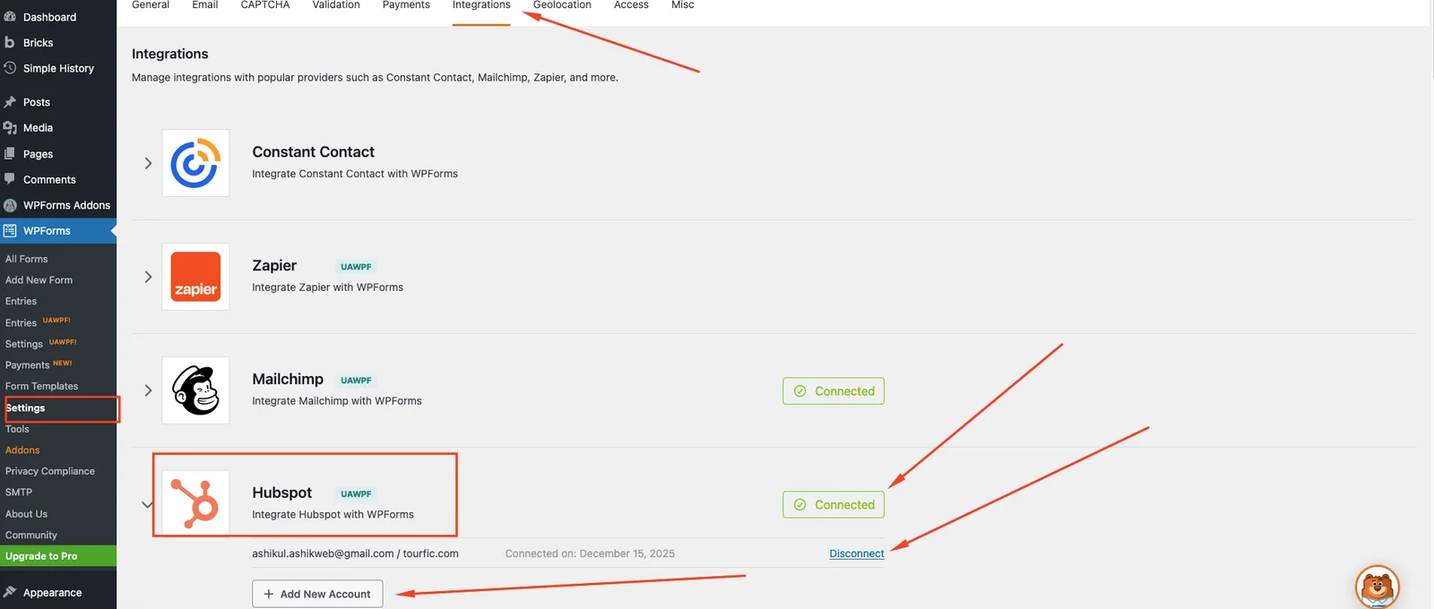1434x609 pixels.
Task: Click the Upgrade to Pro link
Action: pos(41,556)
